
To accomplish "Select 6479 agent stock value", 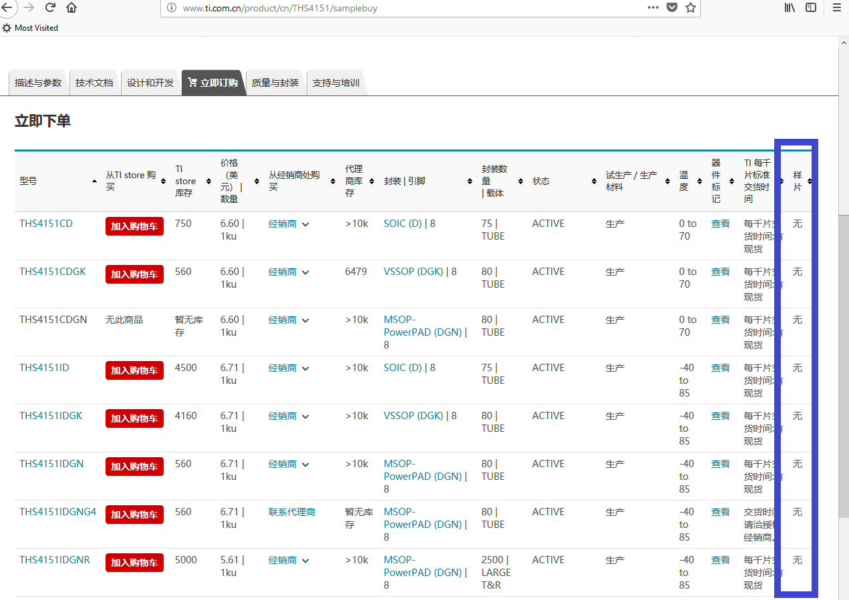I will (356, 272).
